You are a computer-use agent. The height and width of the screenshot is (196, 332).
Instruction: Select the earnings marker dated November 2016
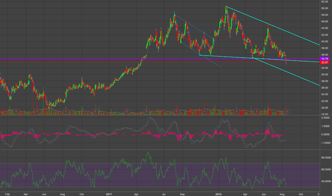coord(95,111)
